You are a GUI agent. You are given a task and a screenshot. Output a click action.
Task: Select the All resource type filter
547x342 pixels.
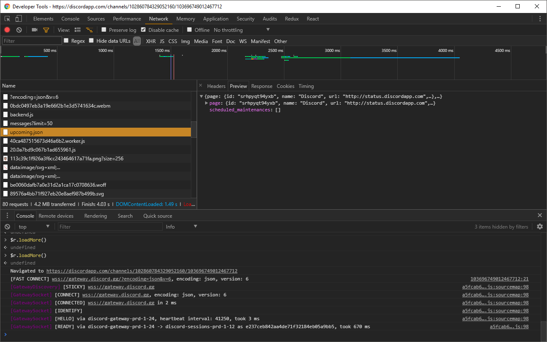137,41
